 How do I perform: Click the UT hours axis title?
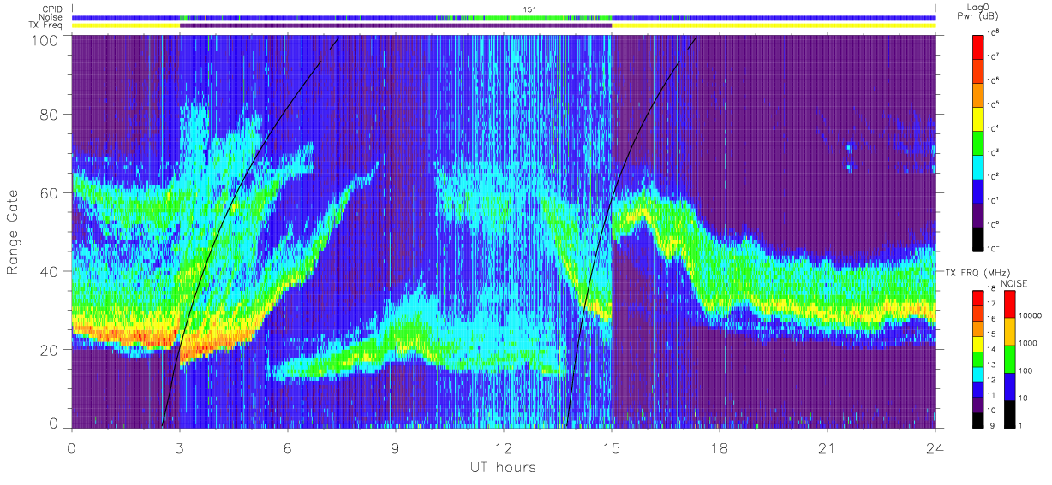pos(502,467)
